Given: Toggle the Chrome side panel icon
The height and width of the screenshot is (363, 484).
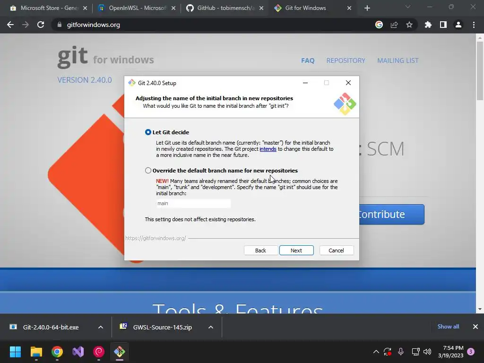Looking at the screenshot, I should point(443,25).
